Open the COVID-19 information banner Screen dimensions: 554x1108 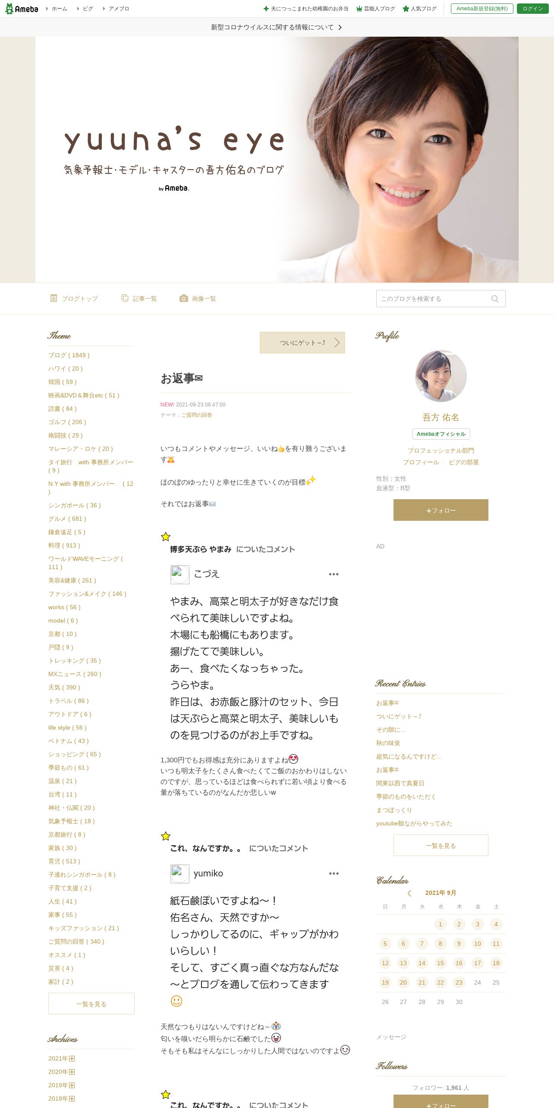click(277, 27)
